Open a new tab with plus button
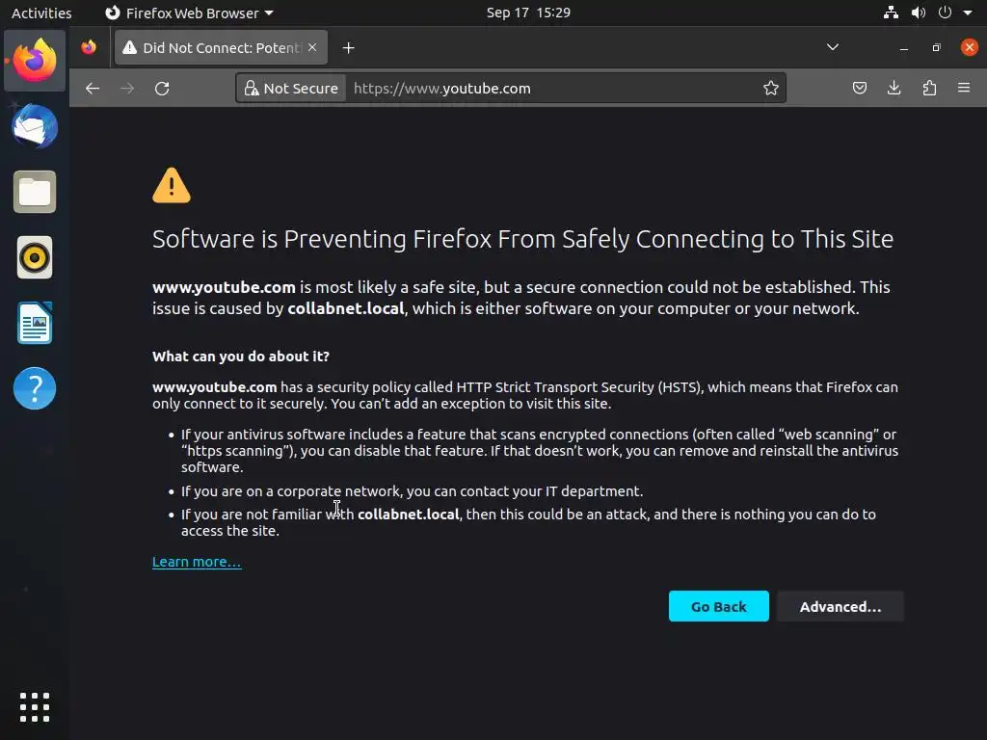987x740 pixels. point(349,47)
